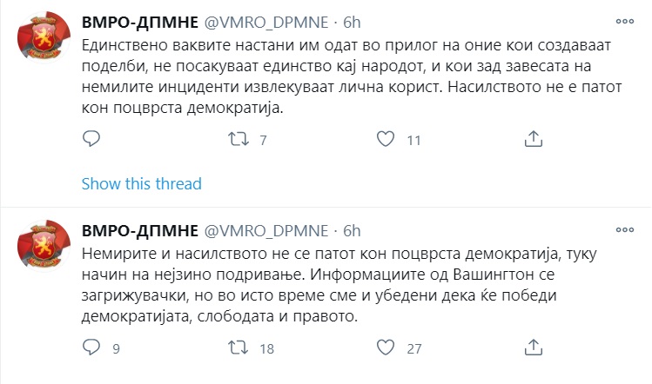Reply to the second tweet with 9 replies
The image size is (652, 384).
coord(91,347)
